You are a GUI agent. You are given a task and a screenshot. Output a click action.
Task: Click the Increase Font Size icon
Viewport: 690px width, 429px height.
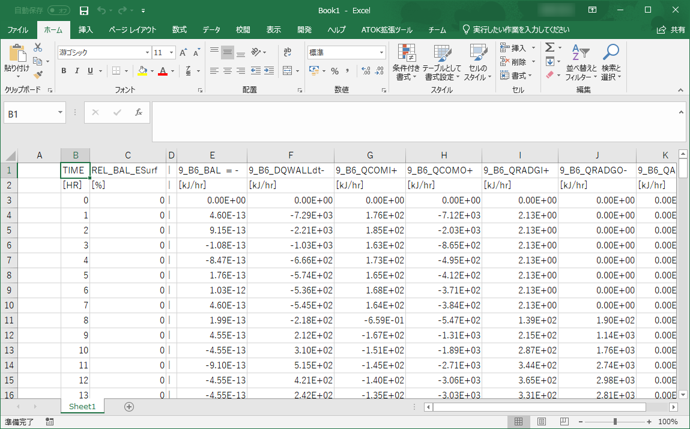point(184,52)
